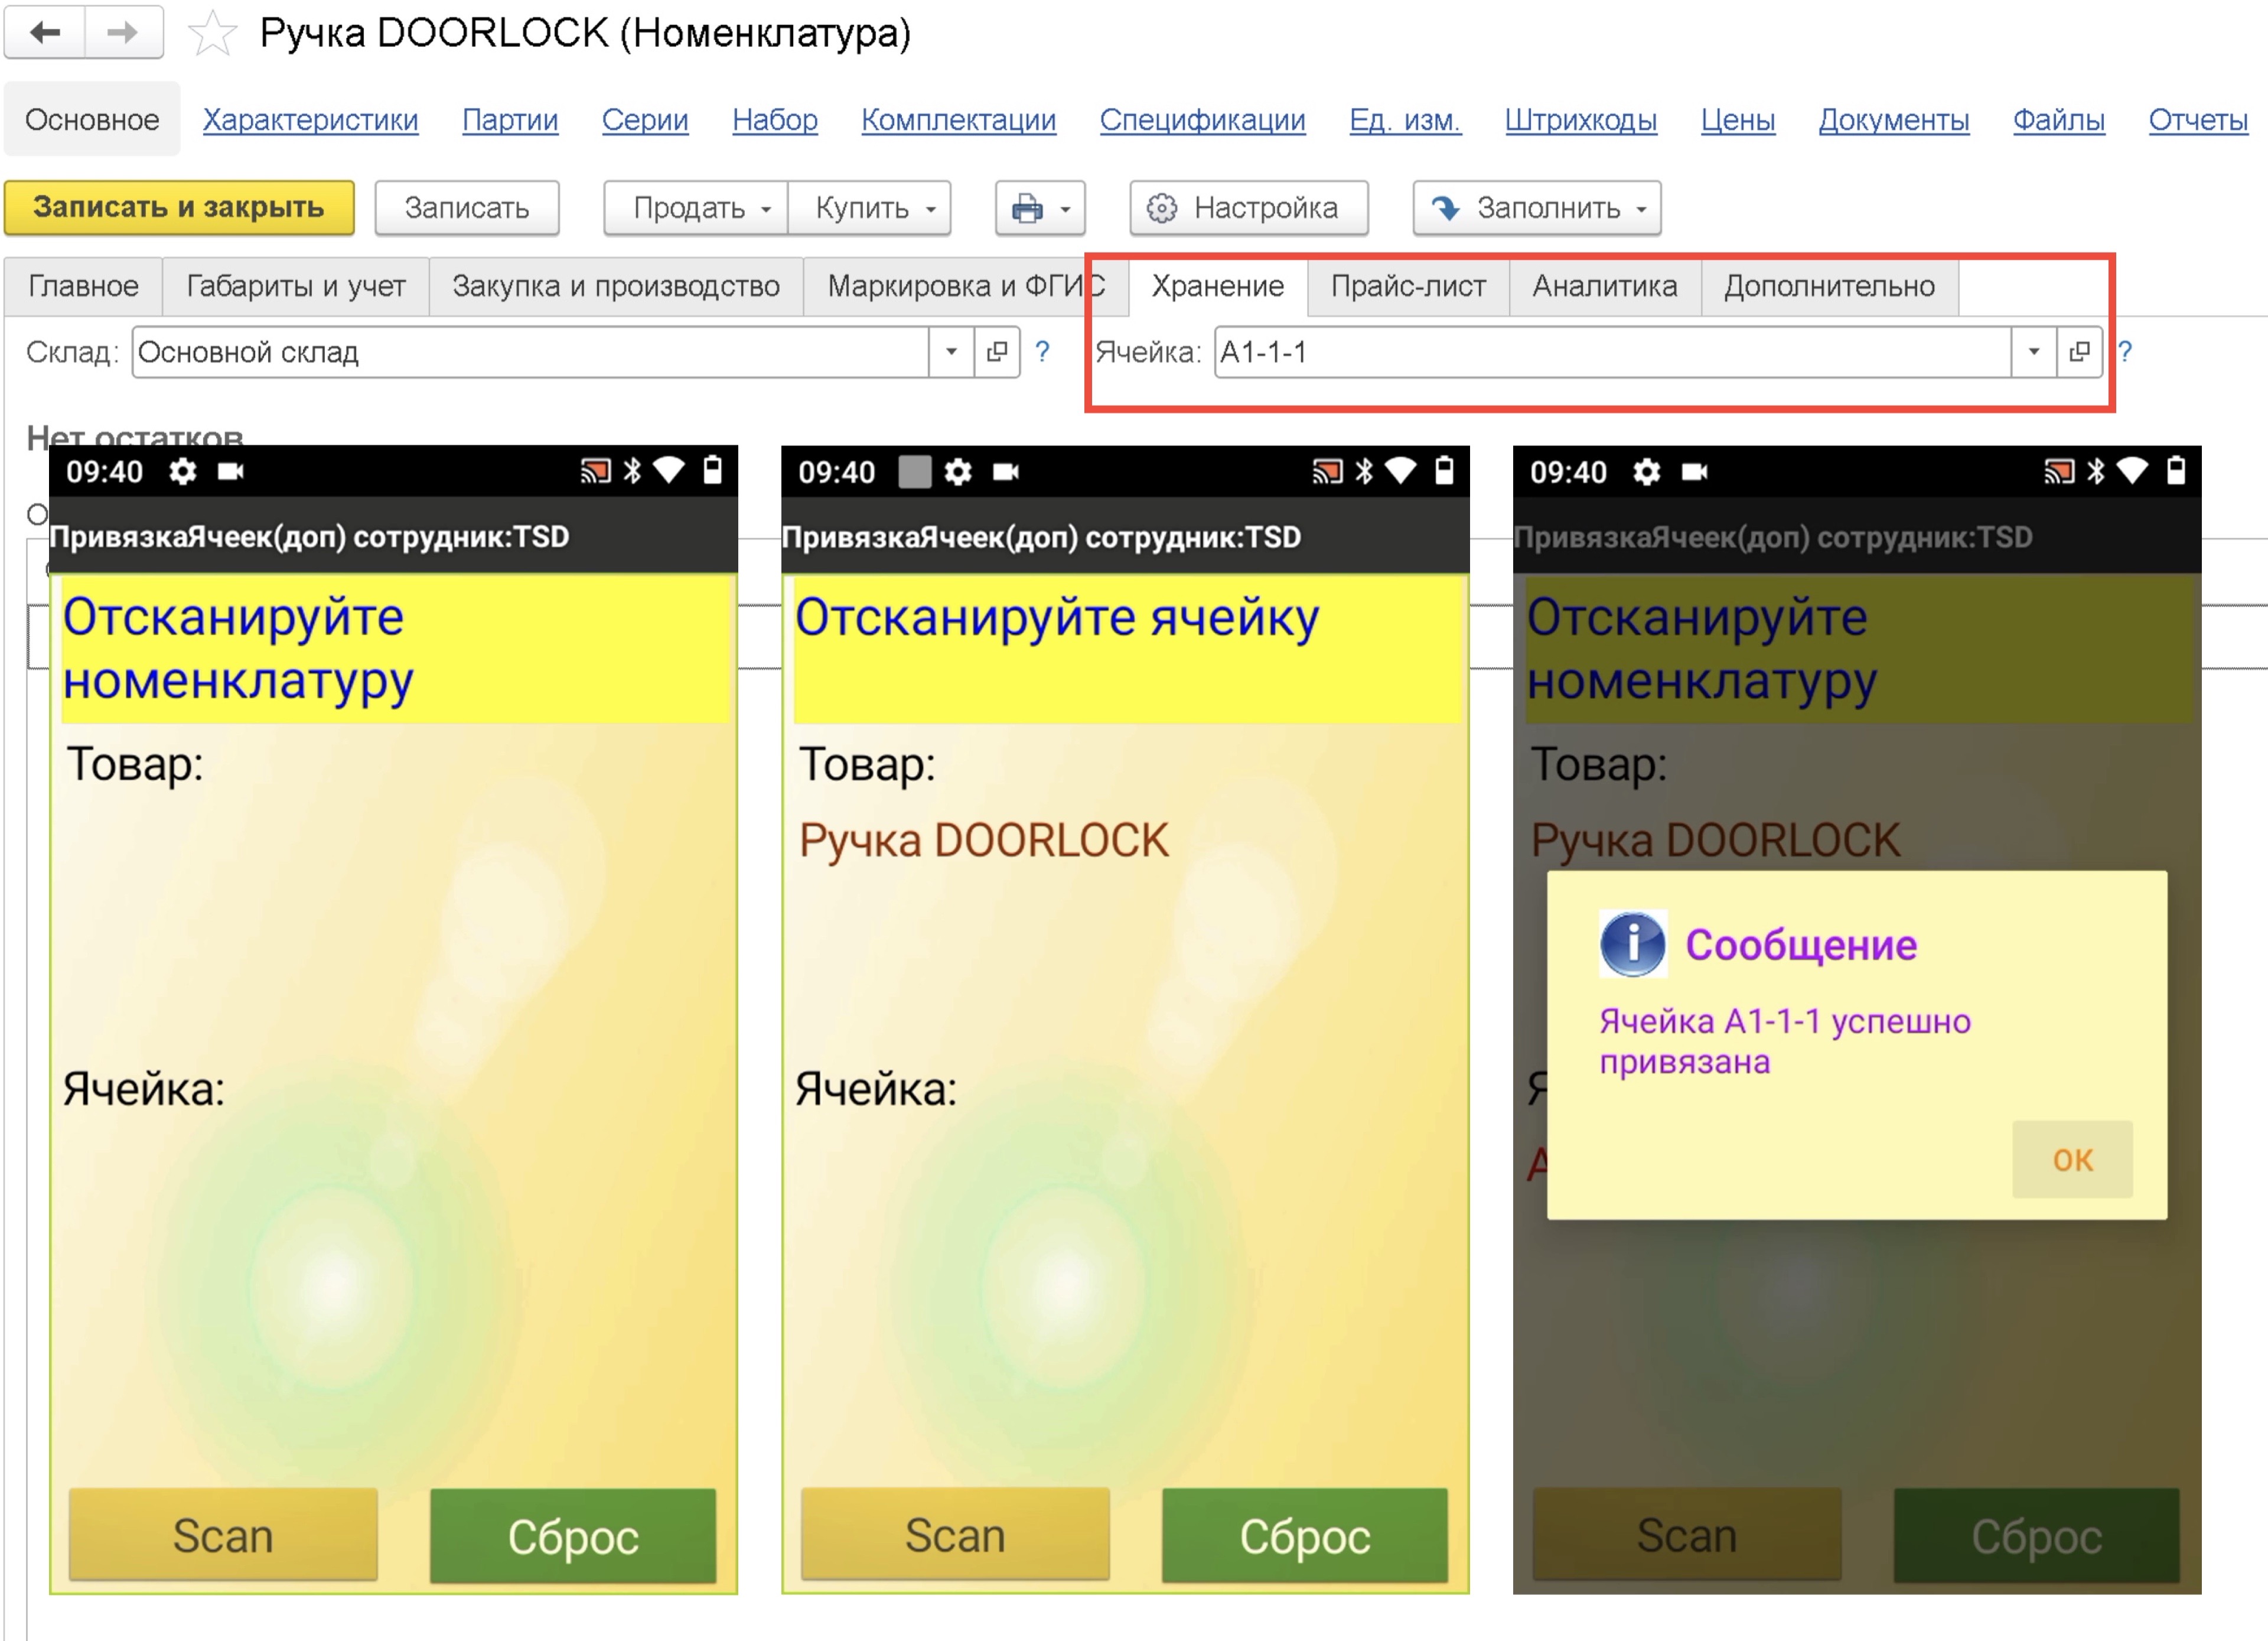Open the Характеристики link
Screen dimensions: 2268x1641
(x=311, y=120)
